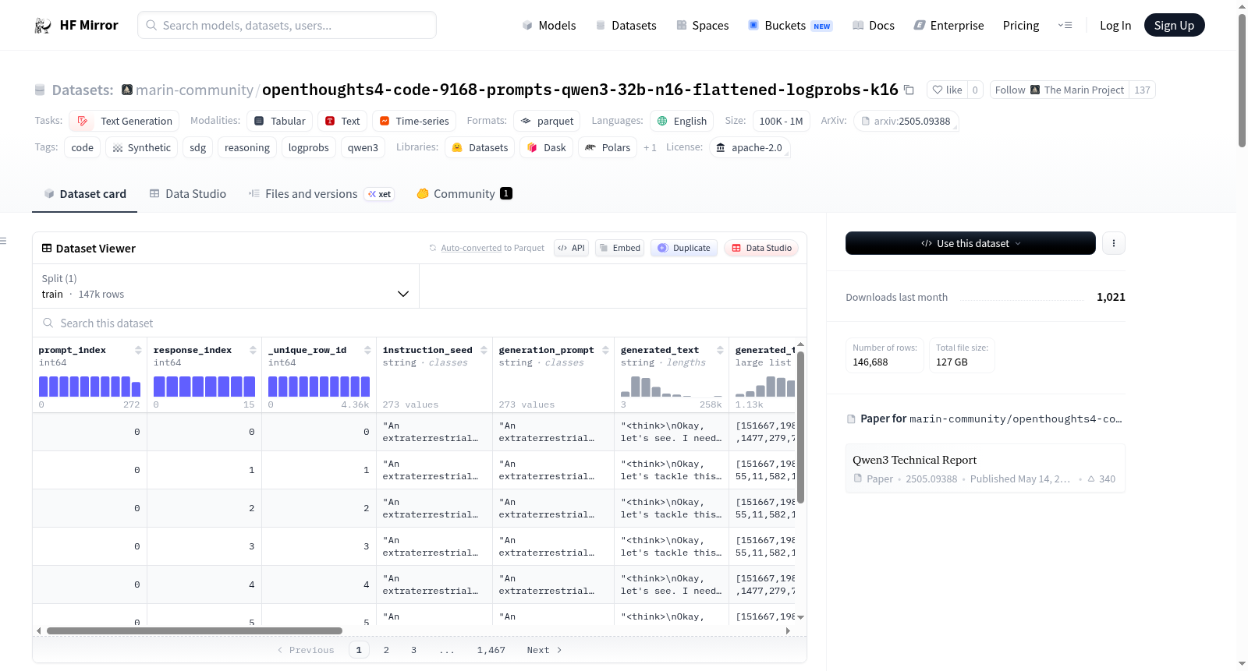The image size is (1248, 671).
Task: Select the logprobs tag
Action: pos(308,147)
